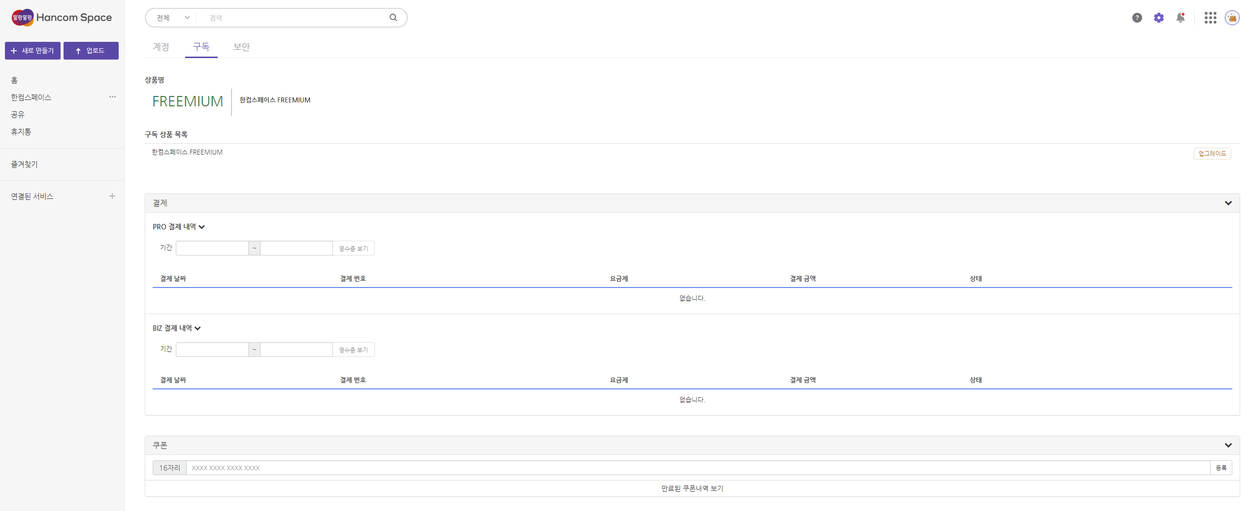The height and width of the screenshot is (511, 1251).
Task: Open the user profile avatar
Action: tap(1232, 18)
